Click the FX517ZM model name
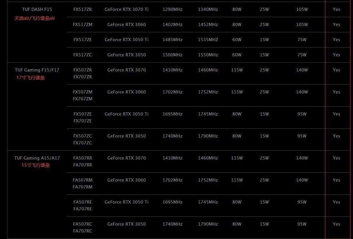 click(x=83, y=24)
